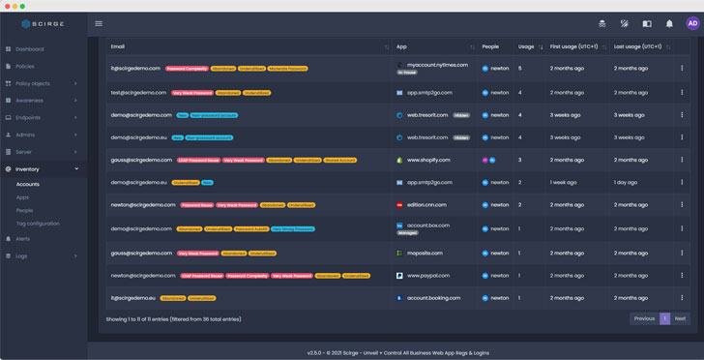Click the www.paypal.com app name

428,276
